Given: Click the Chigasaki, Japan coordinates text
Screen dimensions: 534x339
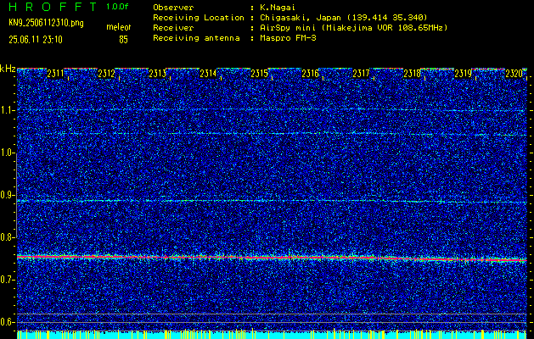Looking at the screenshot, I should coord(344,18).
